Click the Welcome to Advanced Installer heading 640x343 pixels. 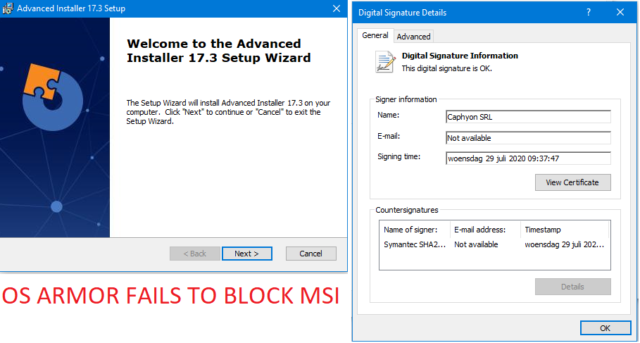(219, 51)
